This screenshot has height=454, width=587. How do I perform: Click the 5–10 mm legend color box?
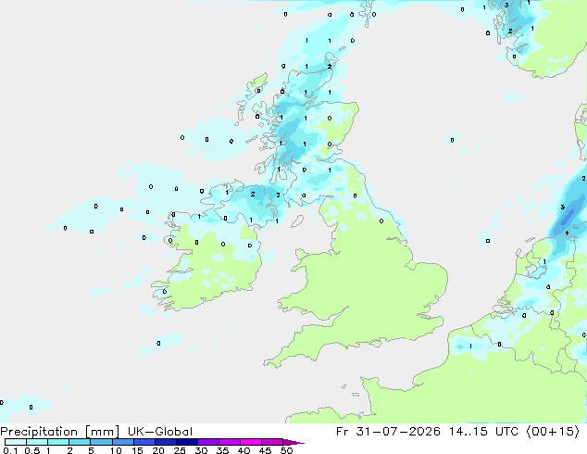click(x=101, y=442)
